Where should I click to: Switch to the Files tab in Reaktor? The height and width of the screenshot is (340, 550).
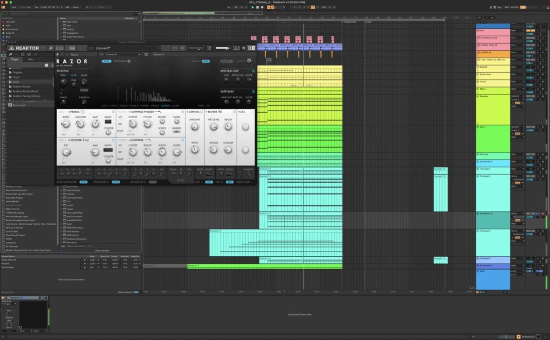tap(31, 59)
